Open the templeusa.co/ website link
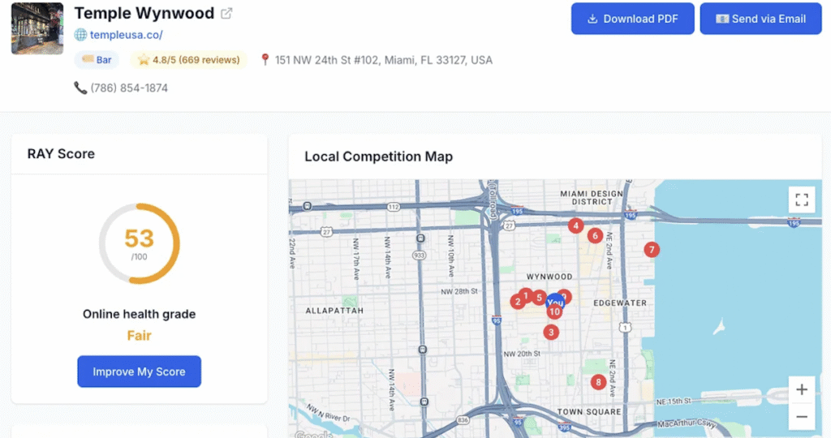This screenshot has height=438, width=831. point(126,35)
